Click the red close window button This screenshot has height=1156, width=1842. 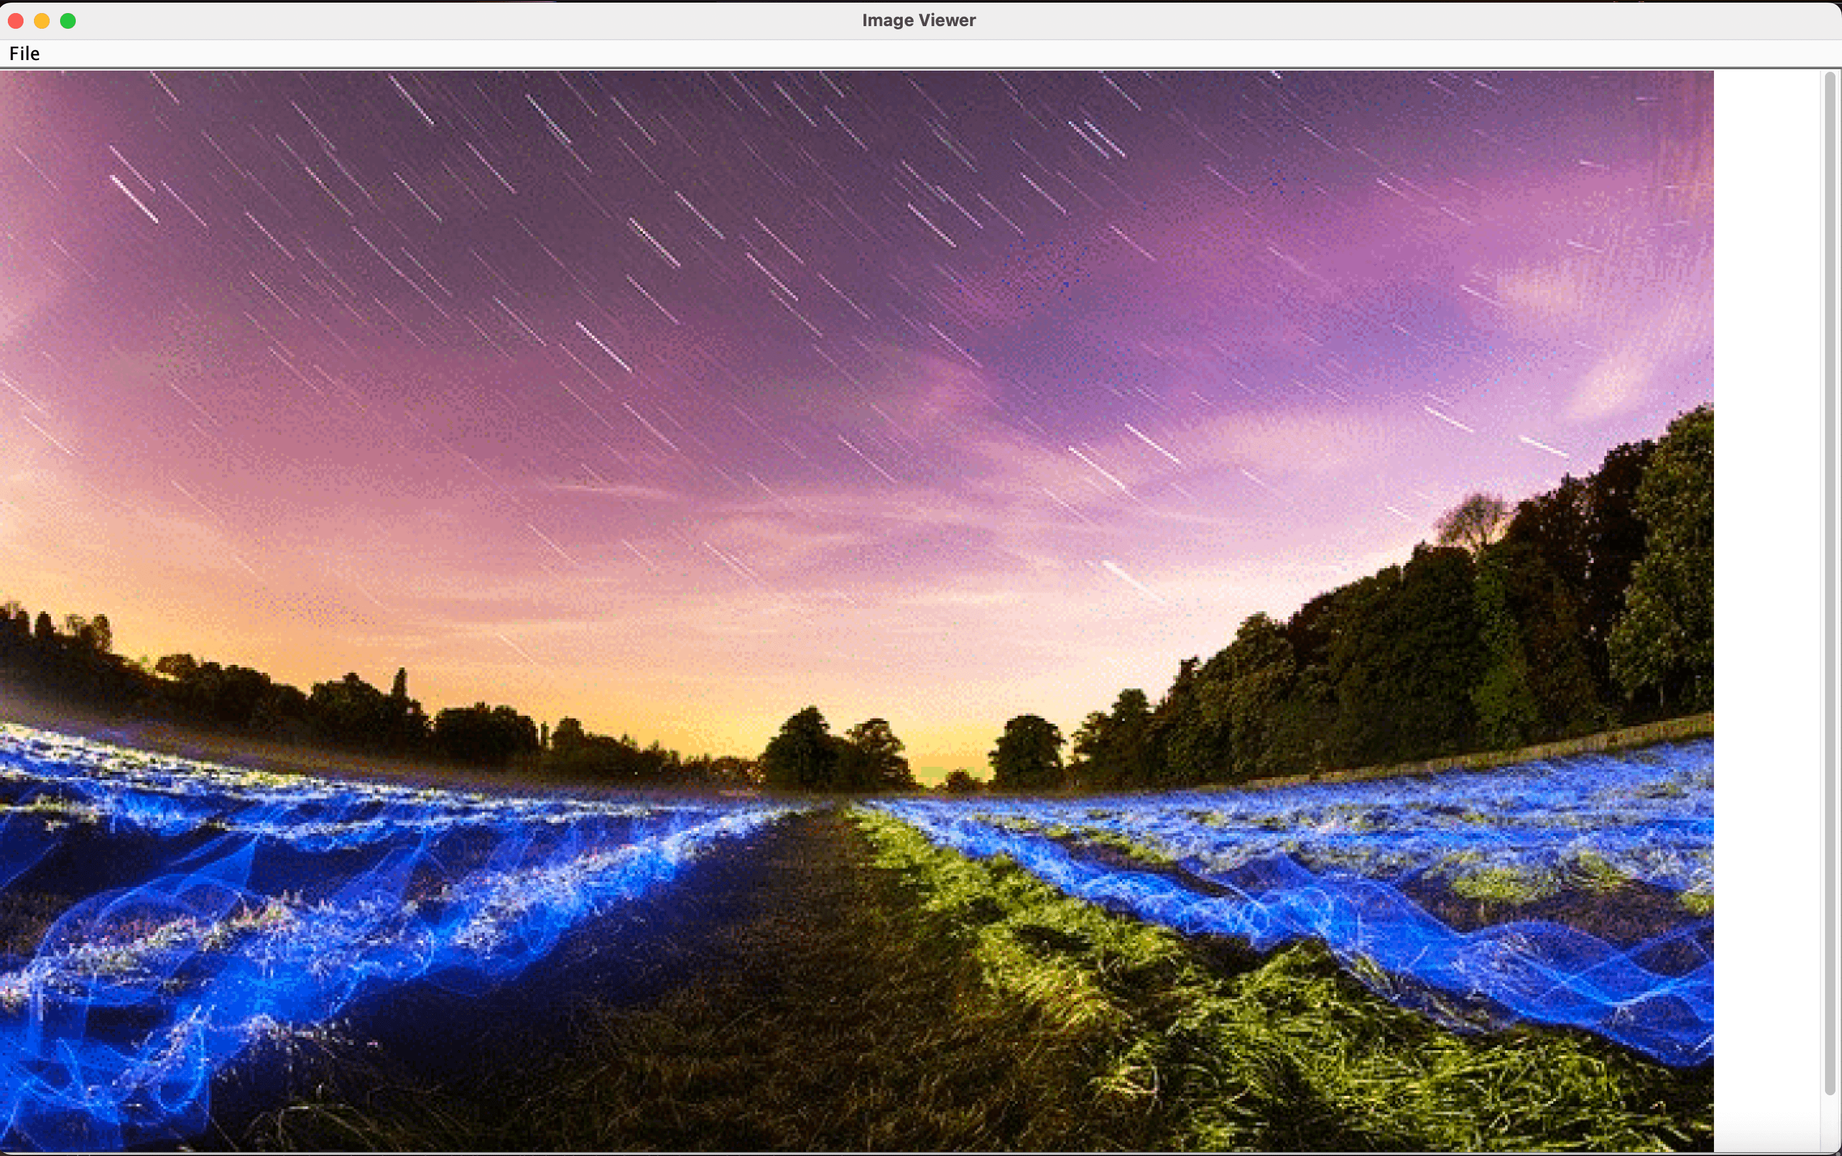(15, 21)
